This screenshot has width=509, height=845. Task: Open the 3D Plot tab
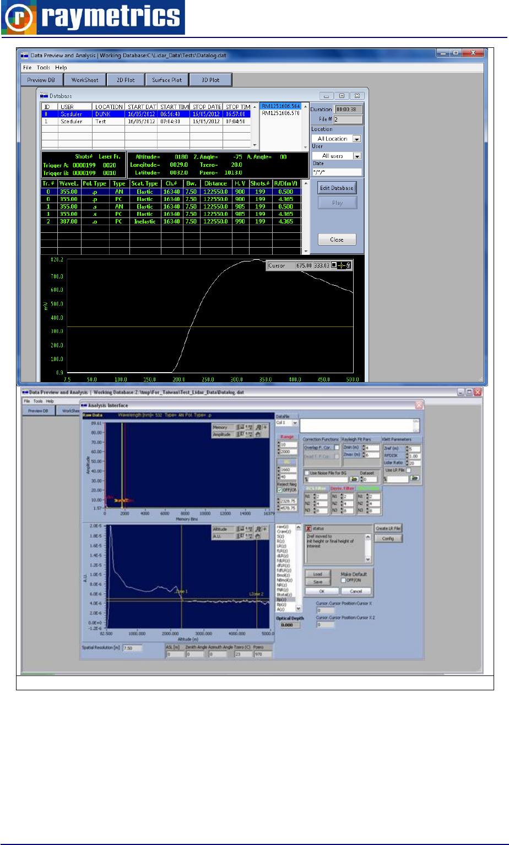(x=210, y=80)
